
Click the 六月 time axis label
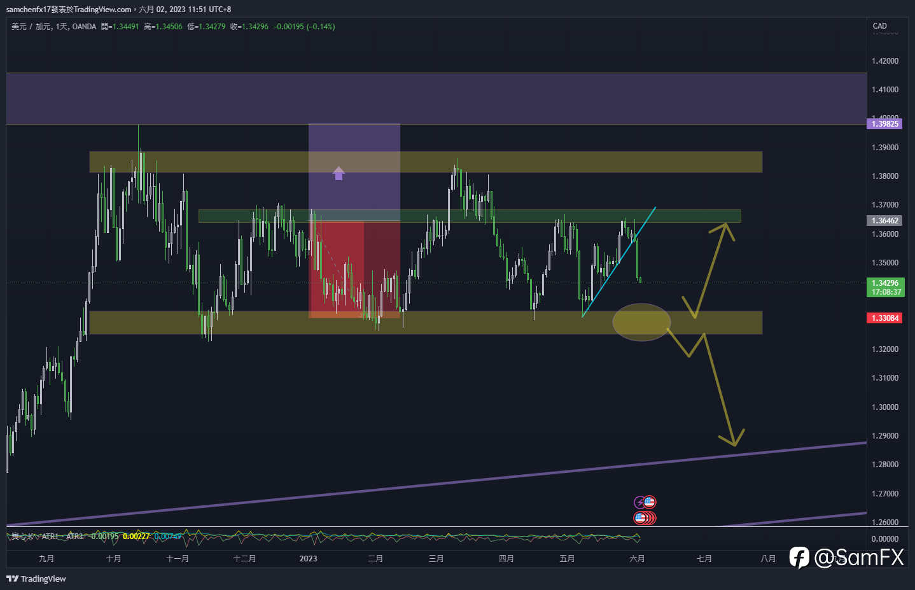[637, 559]
